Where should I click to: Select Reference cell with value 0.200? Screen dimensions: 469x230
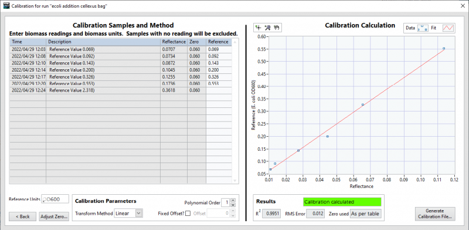pyautogui.click(x=219, y=70)
